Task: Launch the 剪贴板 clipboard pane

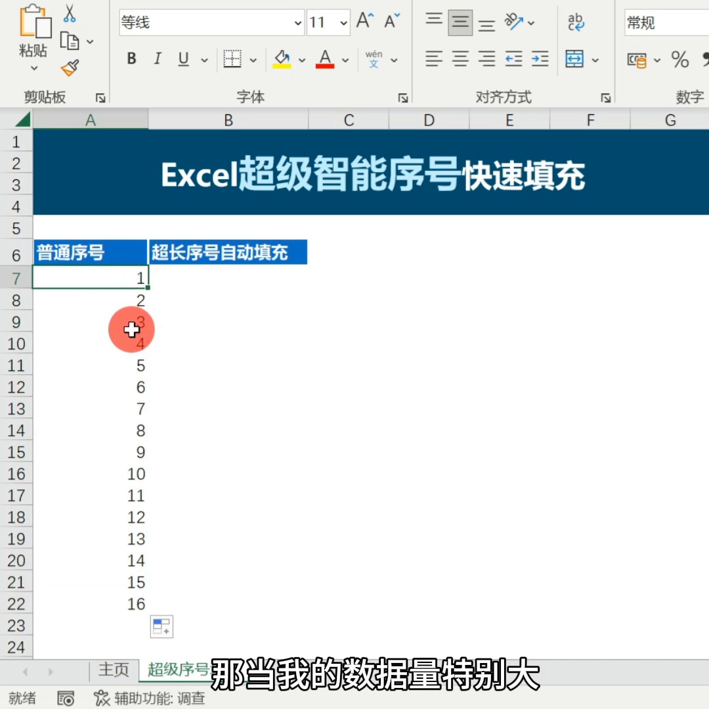Action: tap(100, 98)
